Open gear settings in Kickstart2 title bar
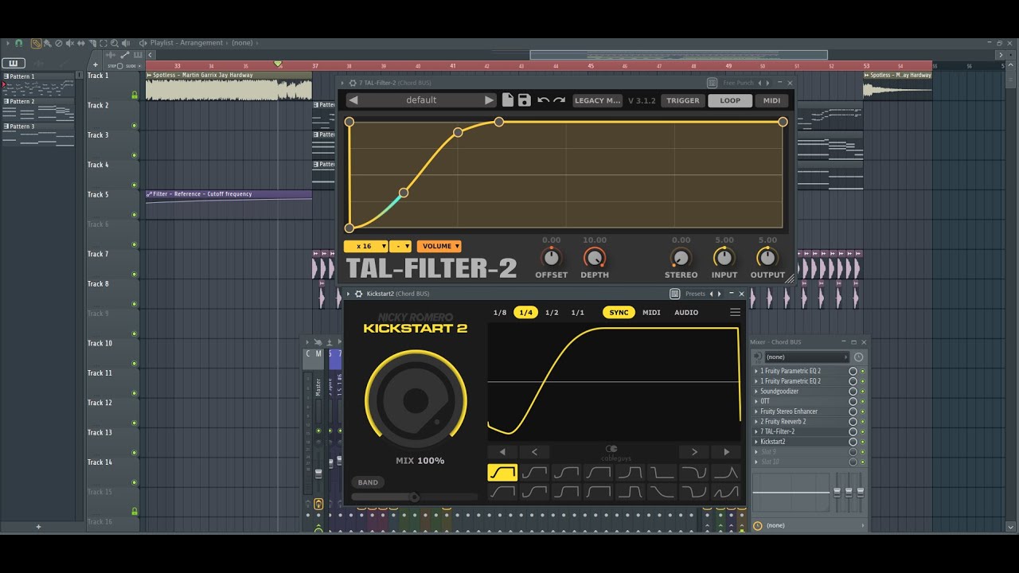The height and width of the screenshot is (573, 1019). 359,294
